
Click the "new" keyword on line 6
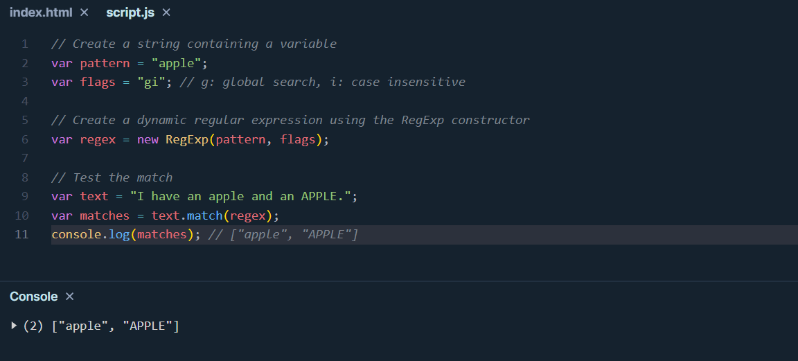148,139
